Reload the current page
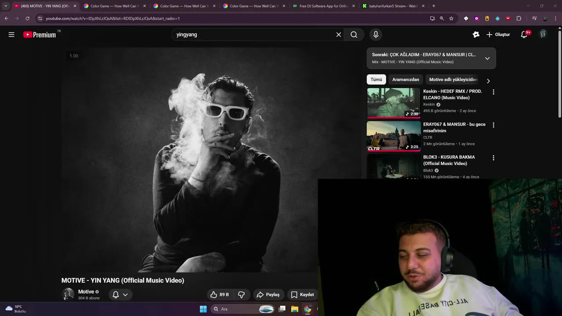 27,18
